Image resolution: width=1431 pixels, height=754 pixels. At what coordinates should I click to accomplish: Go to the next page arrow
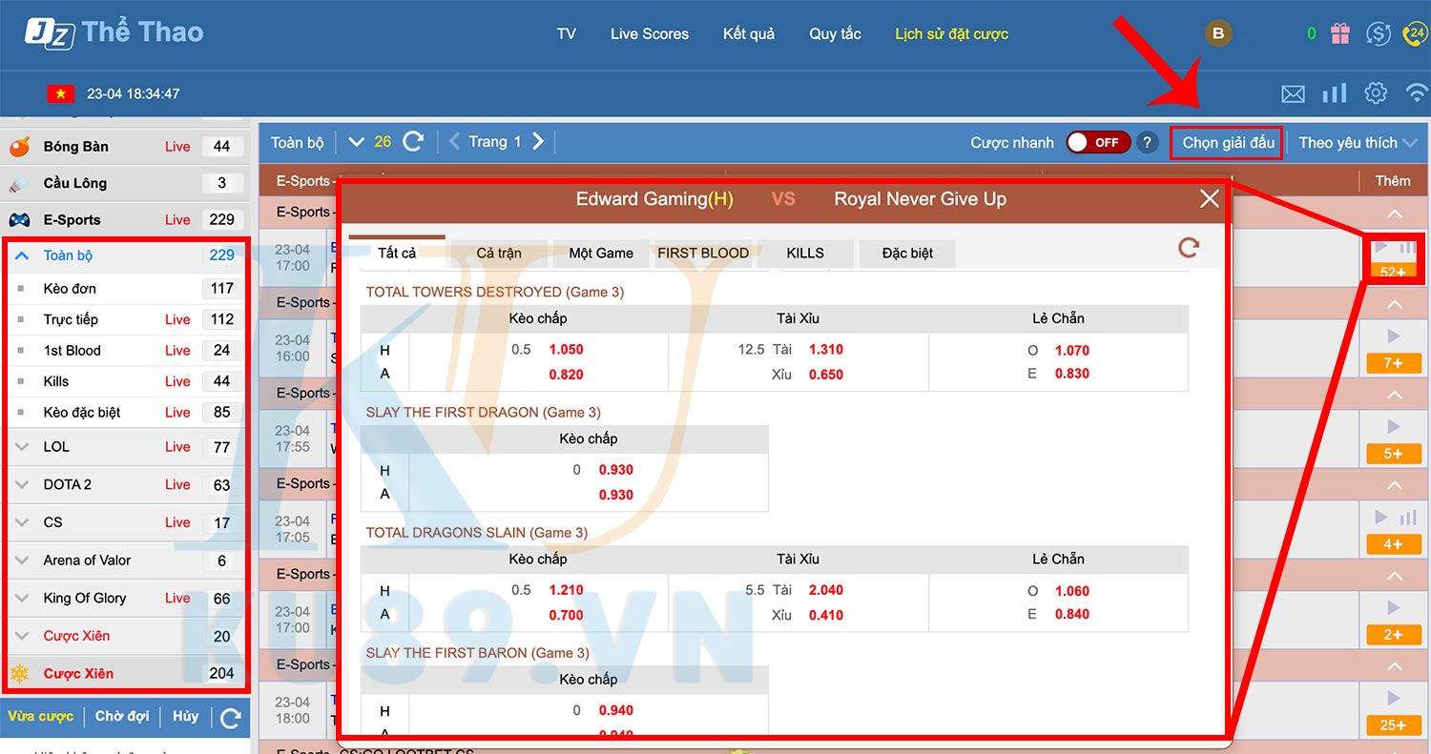point(538,142)
